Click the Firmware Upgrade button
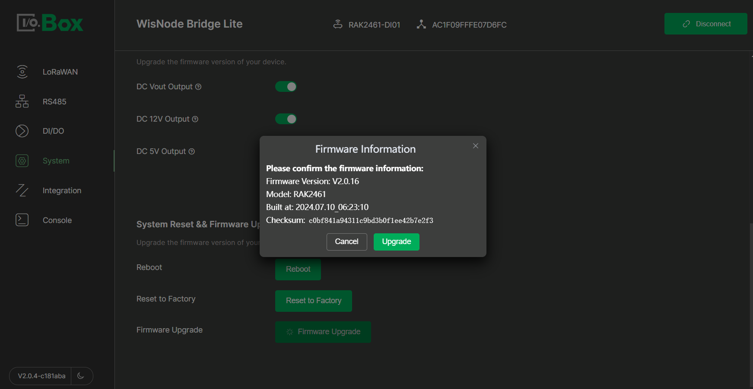The width and height of the screenshot is (753, 389). click(x=323, y=332)
